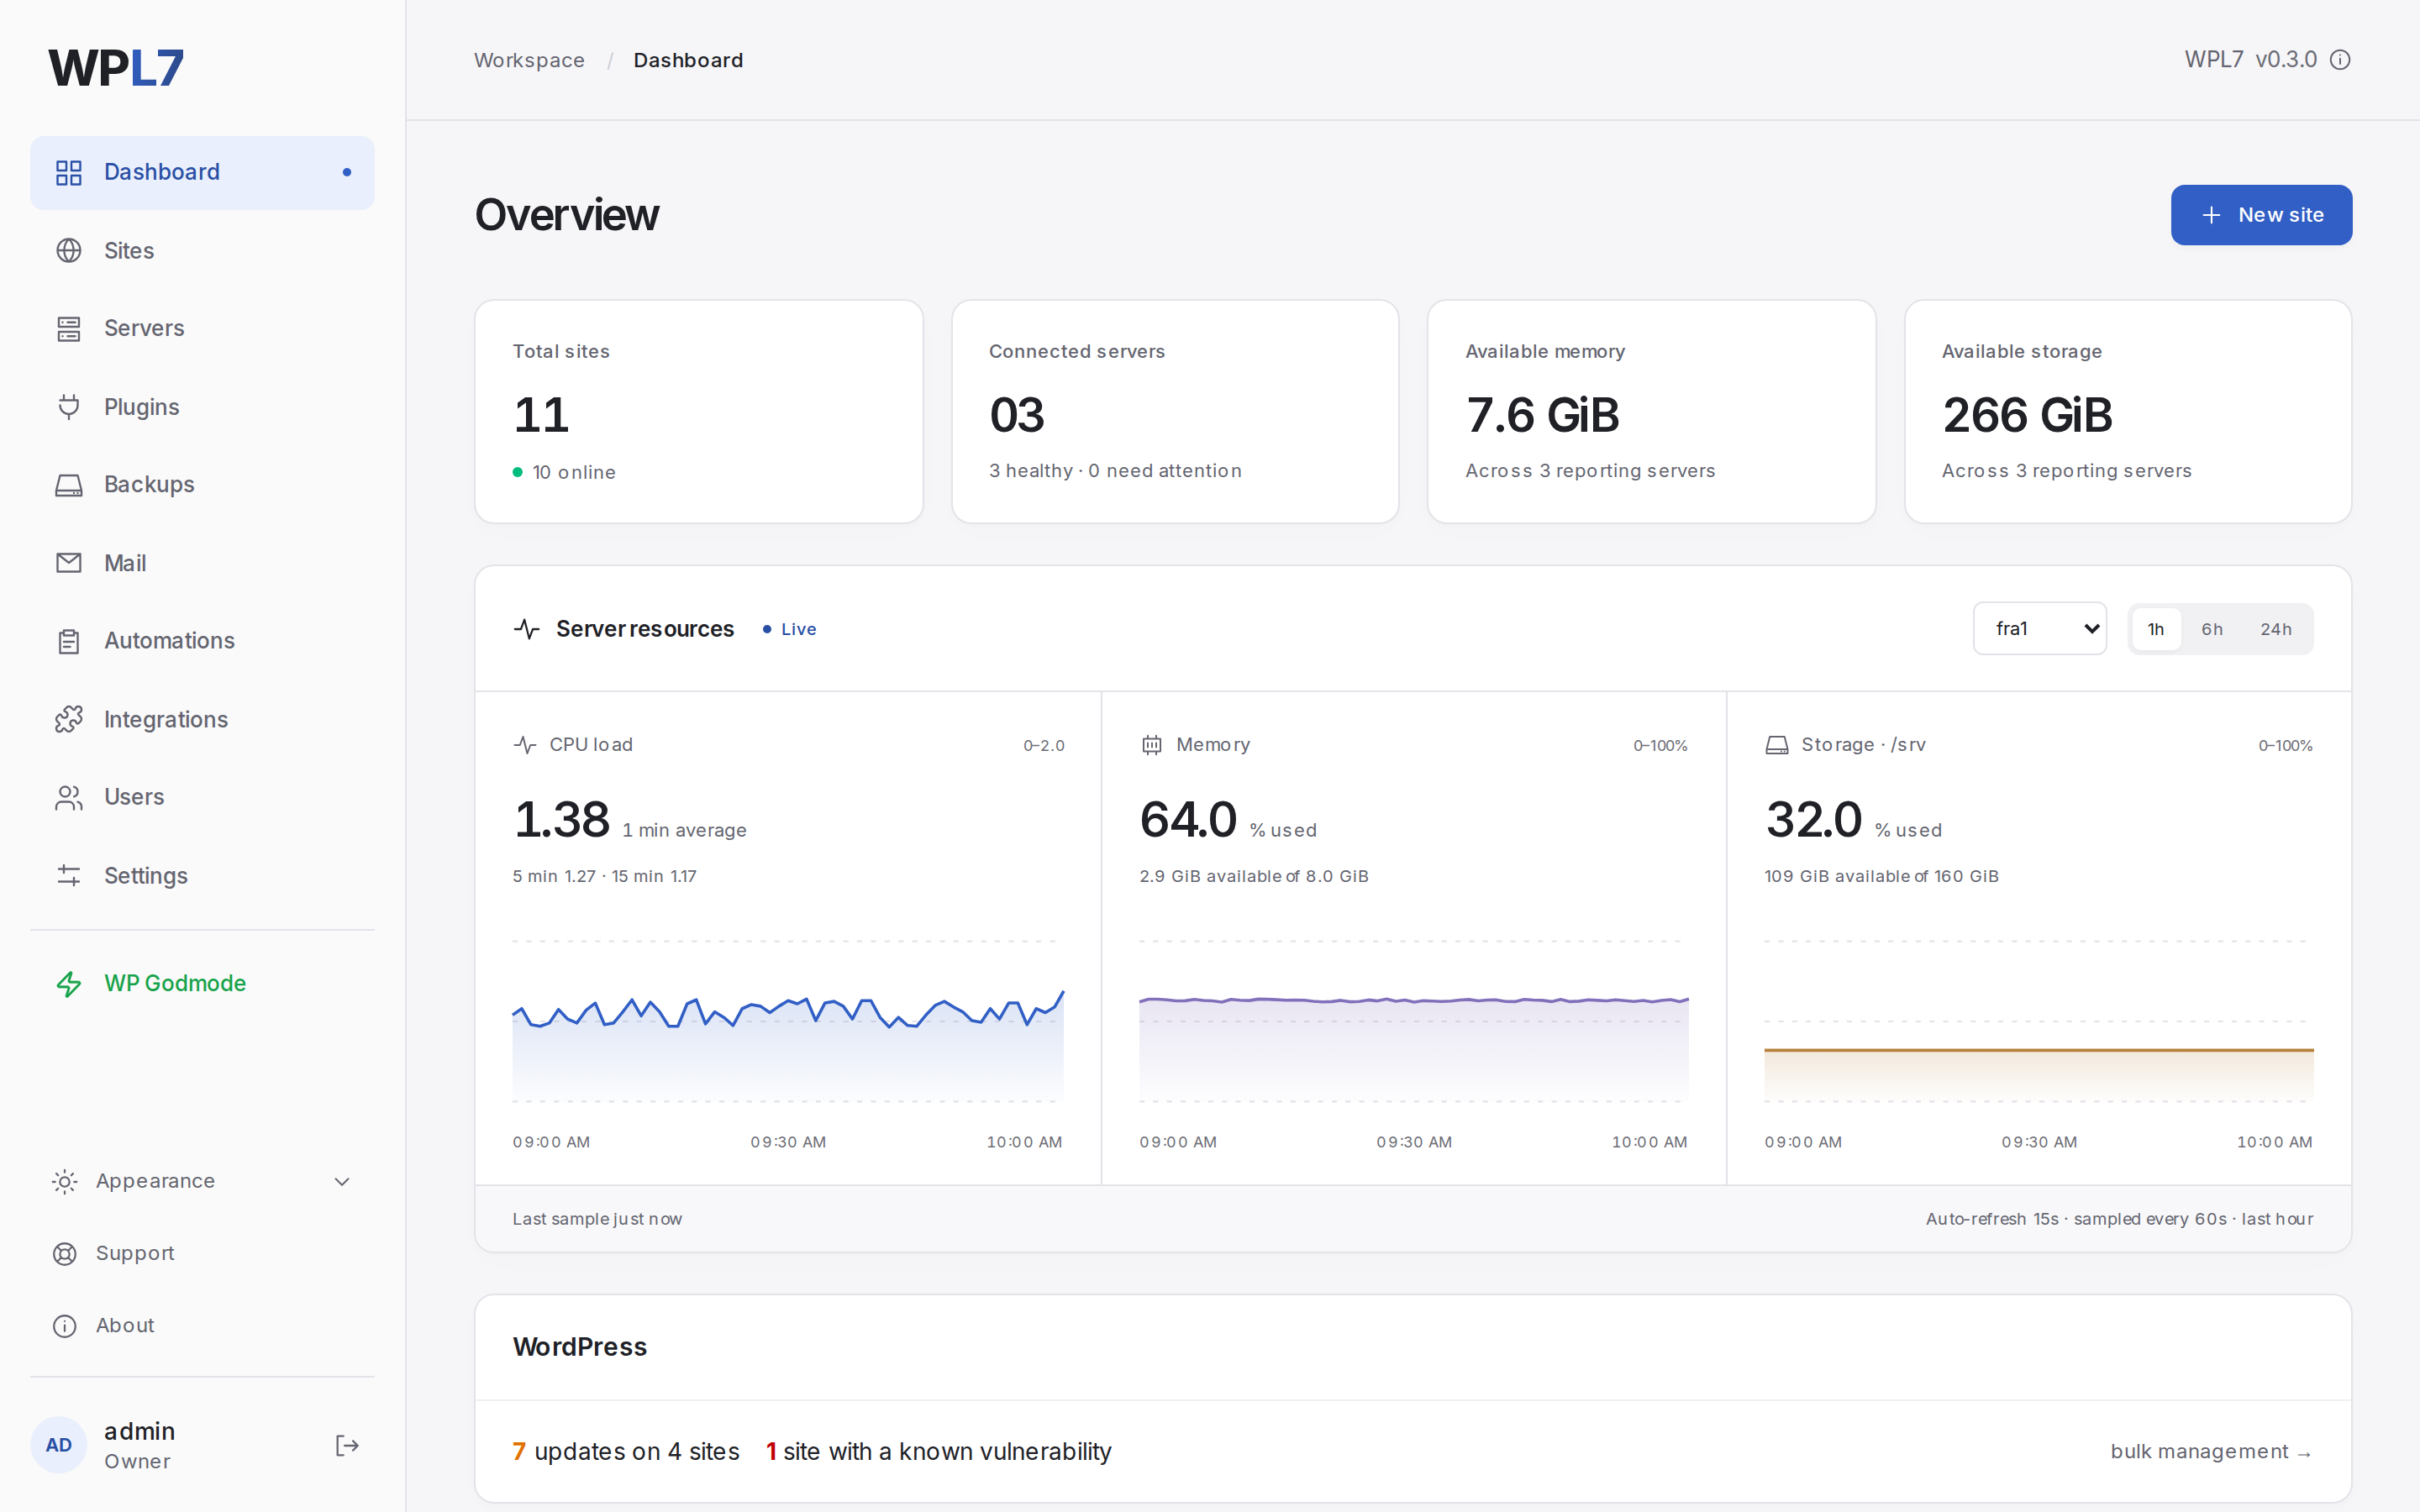This screenshot has height=1512, width=2420.
Task: Click the Memory usage chart
Action: [1413, 1022]
